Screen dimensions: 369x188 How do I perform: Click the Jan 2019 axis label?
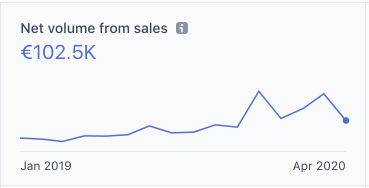tap(46, 166)
